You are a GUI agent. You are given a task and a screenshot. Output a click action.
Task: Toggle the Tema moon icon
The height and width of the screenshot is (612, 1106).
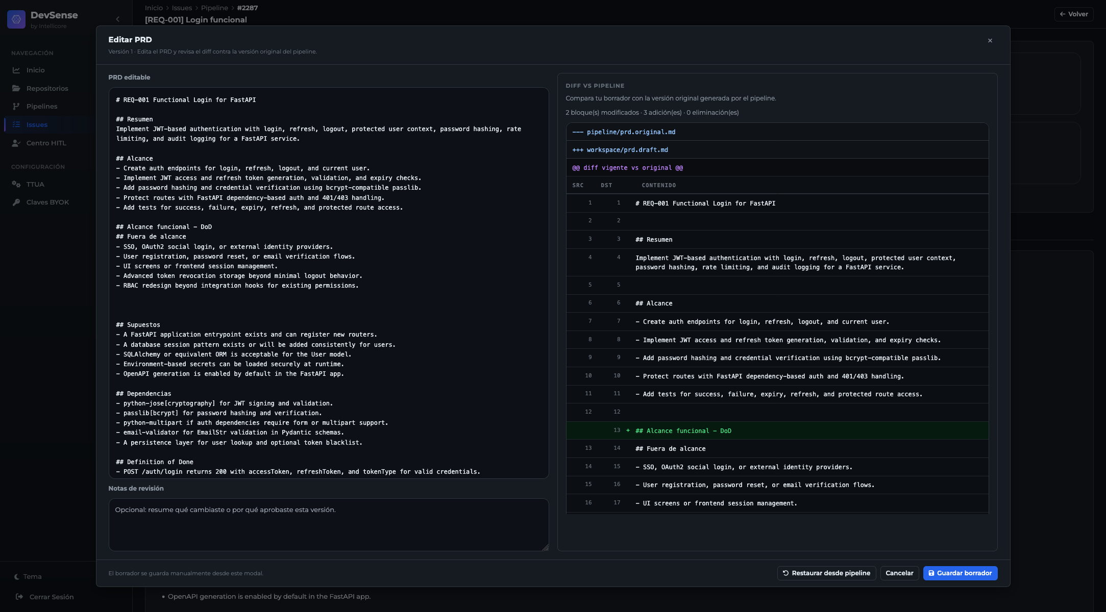click(x=17, y=577)
